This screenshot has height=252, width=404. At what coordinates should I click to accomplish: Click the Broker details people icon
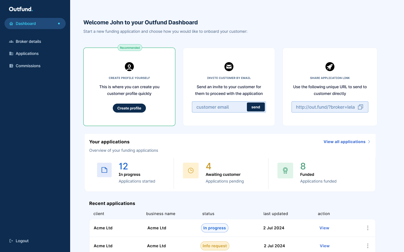[11, 41]
